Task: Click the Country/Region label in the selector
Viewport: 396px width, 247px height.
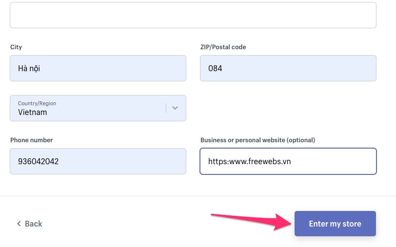Action: (37, 103)
